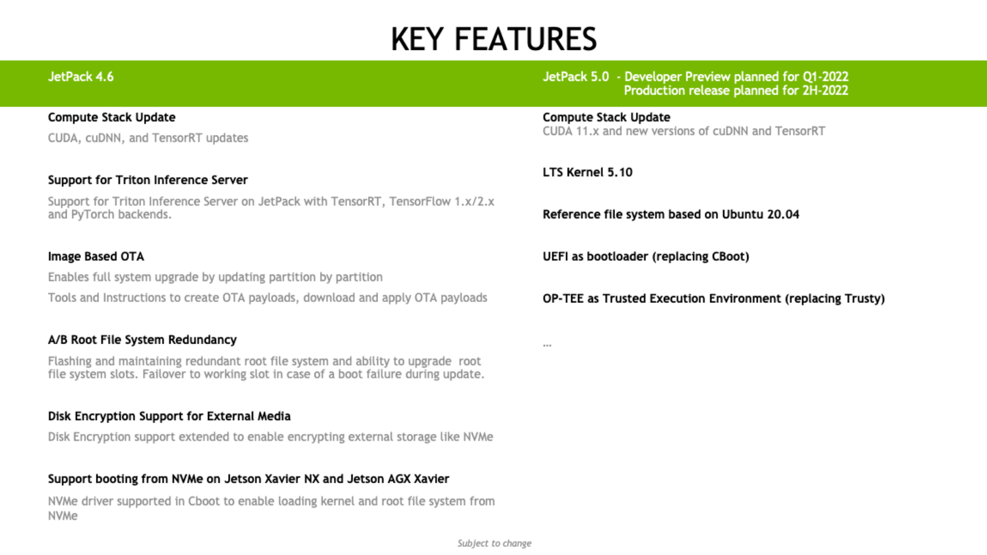Click Support for Triton Inference Server heading
The image size is (987, 555).
point(148,180)
